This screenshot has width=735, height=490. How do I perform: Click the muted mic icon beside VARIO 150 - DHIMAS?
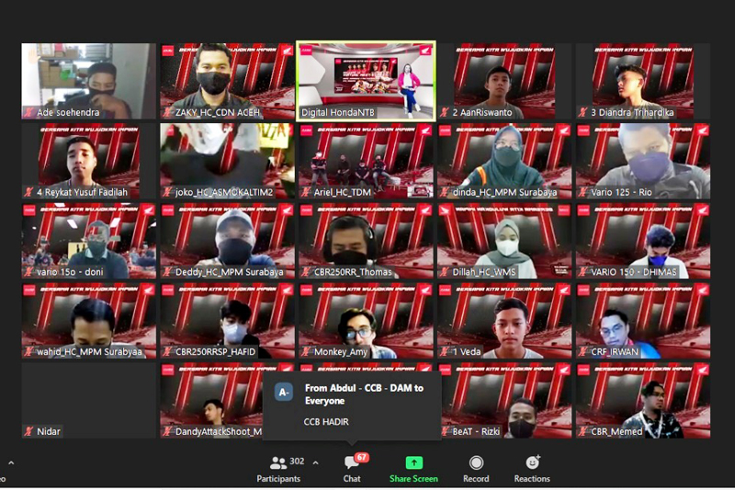583,271
